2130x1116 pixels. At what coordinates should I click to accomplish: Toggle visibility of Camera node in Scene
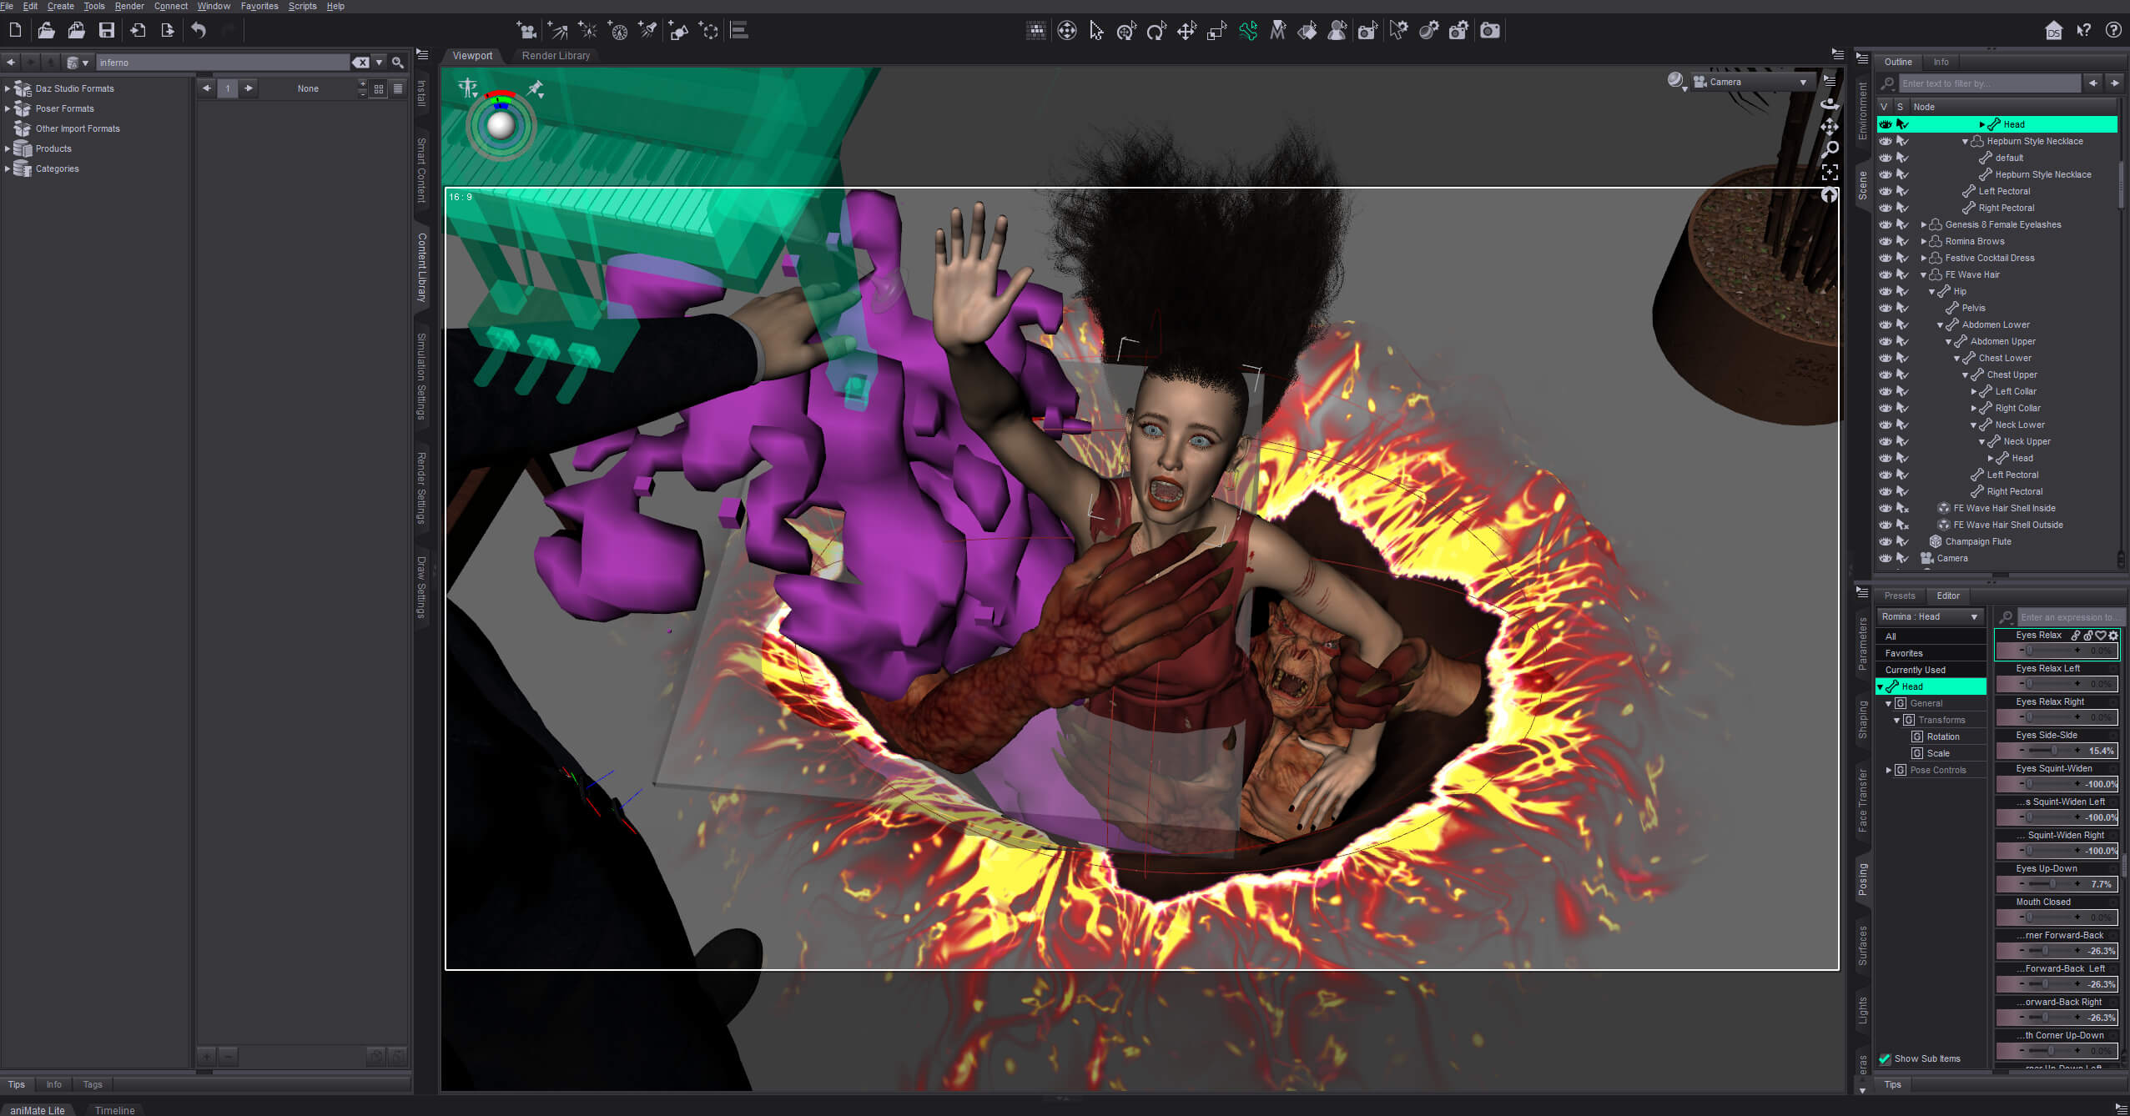[x=1886, y=558]
